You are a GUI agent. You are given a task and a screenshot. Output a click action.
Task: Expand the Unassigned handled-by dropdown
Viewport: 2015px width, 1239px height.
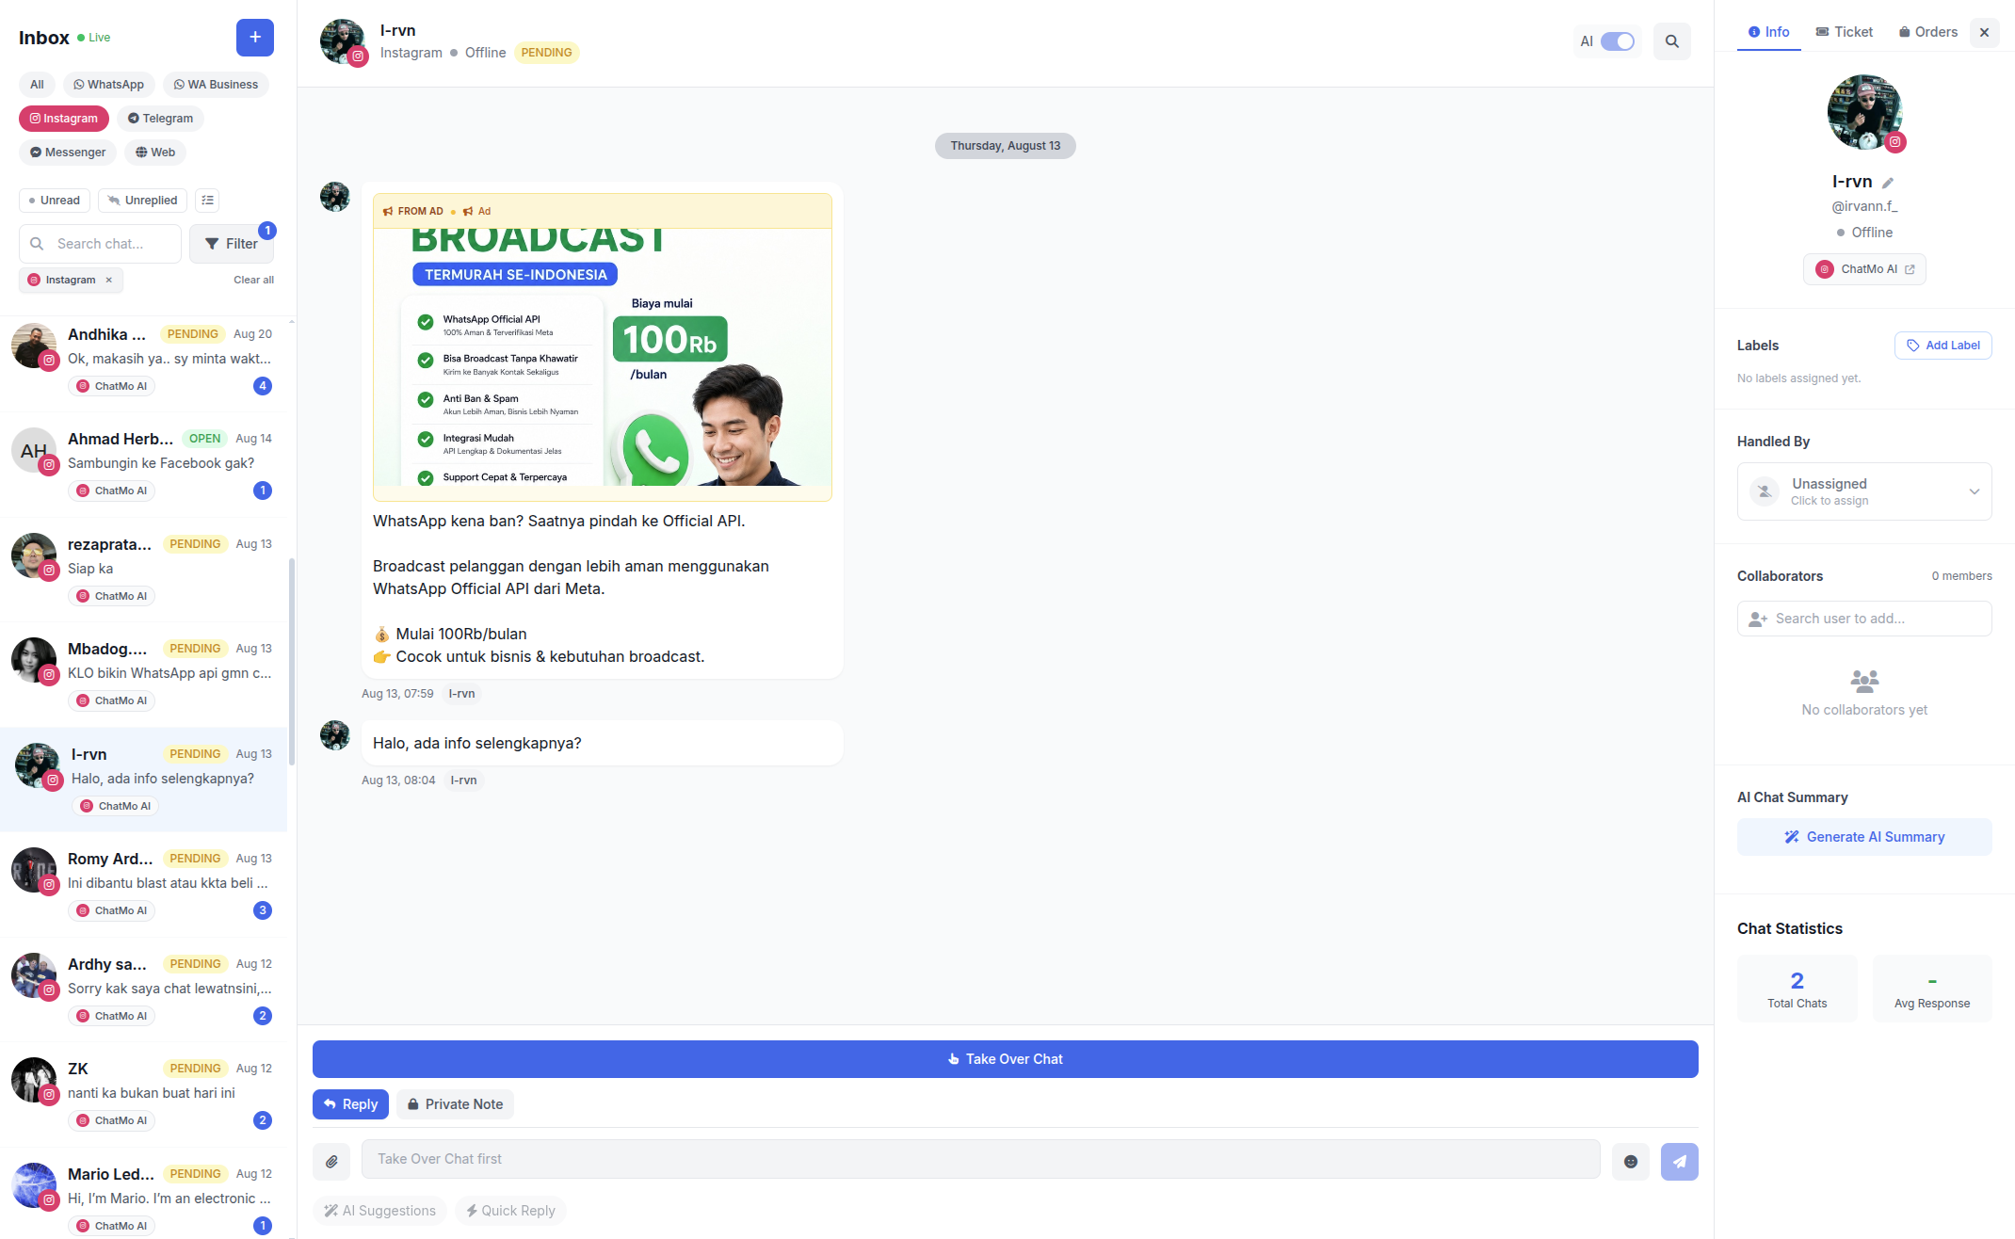1864,491
